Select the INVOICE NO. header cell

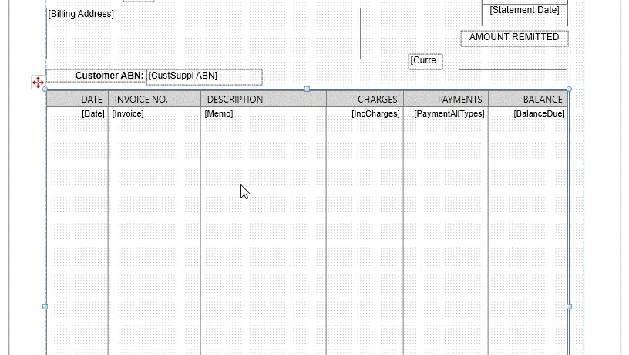(x=154, y=100)
